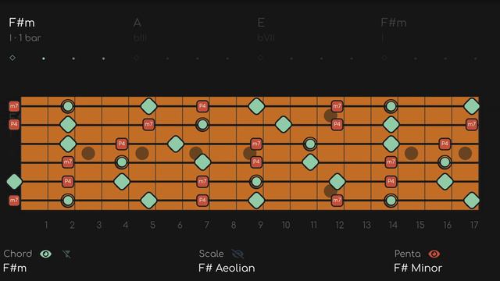500x281 pixels.
Task: Jump to fourth beat dot of first F#m bar
Action: (103, 59)
